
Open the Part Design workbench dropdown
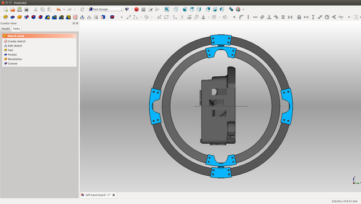pyautogui.click(x=106, y=10)
